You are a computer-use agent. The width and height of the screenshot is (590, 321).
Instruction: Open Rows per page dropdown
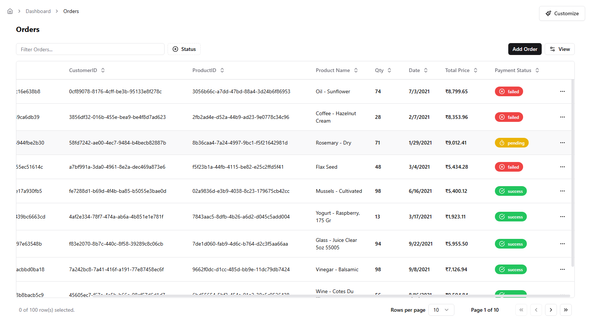[x=441, y=310]
